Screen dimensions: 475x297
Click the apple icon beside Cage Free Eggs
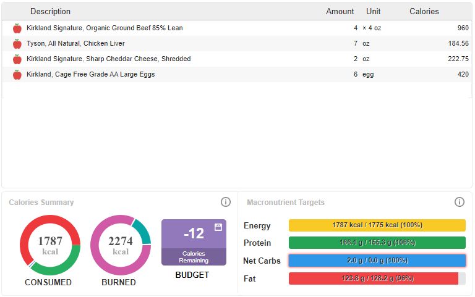[x=17, y=75]
